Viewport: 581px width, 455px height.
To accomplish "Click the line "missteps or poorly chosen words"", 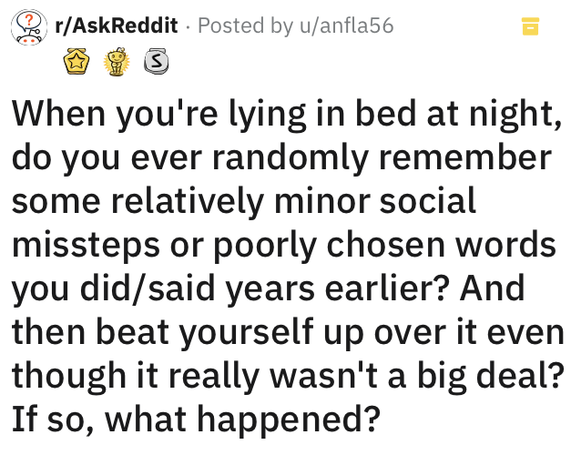I will 283,245.
